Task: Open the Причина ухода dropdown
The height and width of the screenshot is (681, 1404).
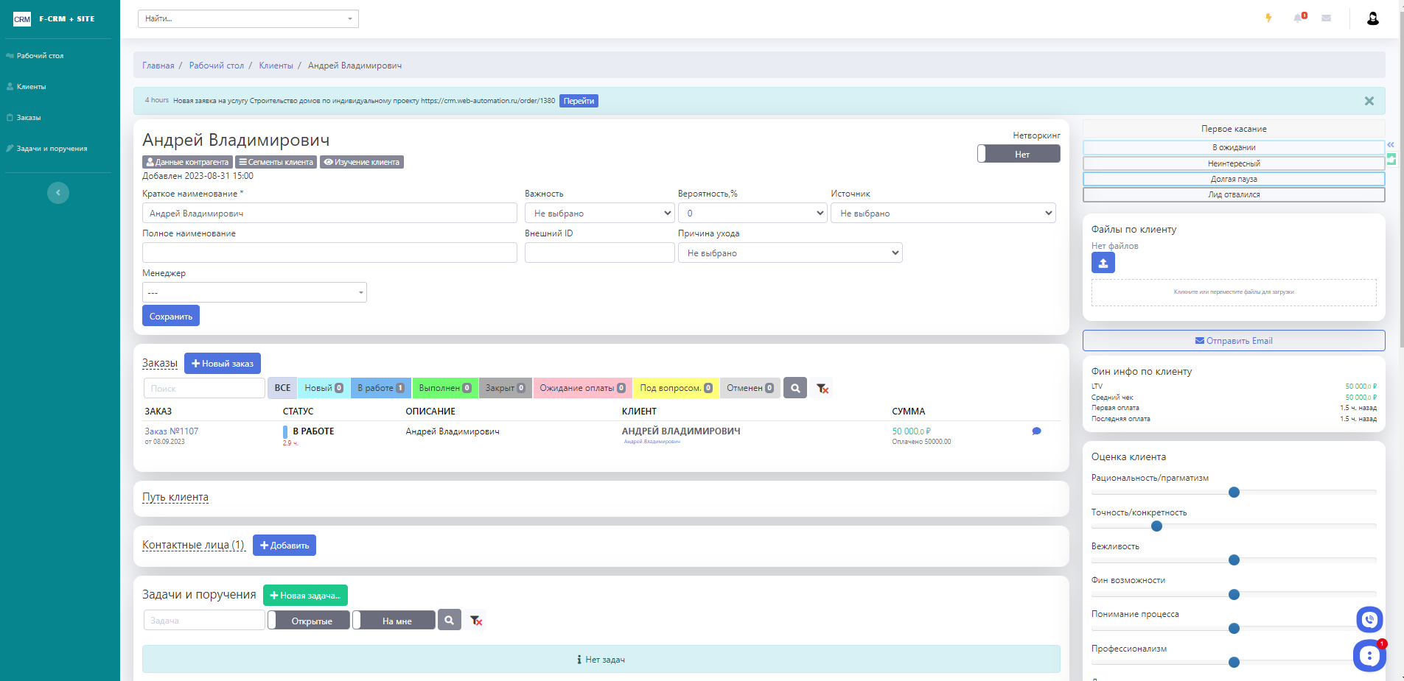Action: pyautogui.click(x=789, y=253)
